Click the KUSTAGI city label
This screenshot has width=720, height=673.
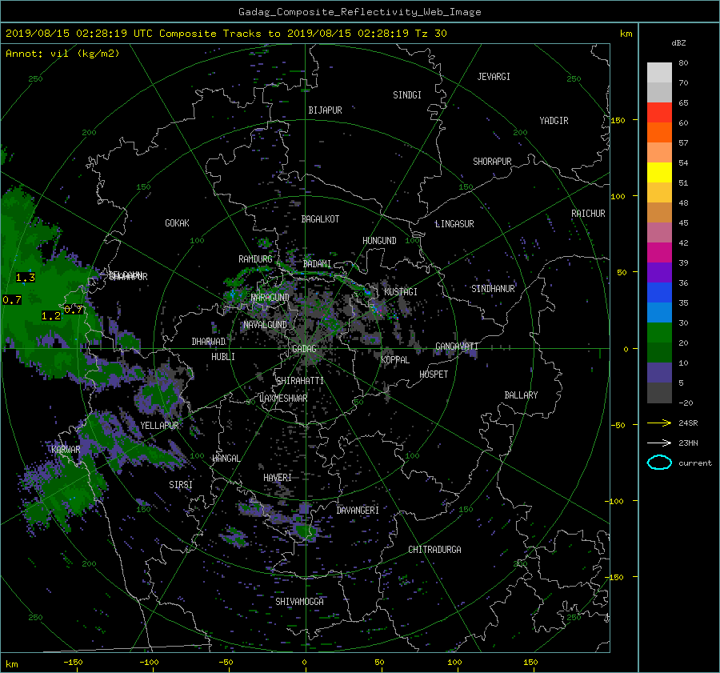pos(401,292)
